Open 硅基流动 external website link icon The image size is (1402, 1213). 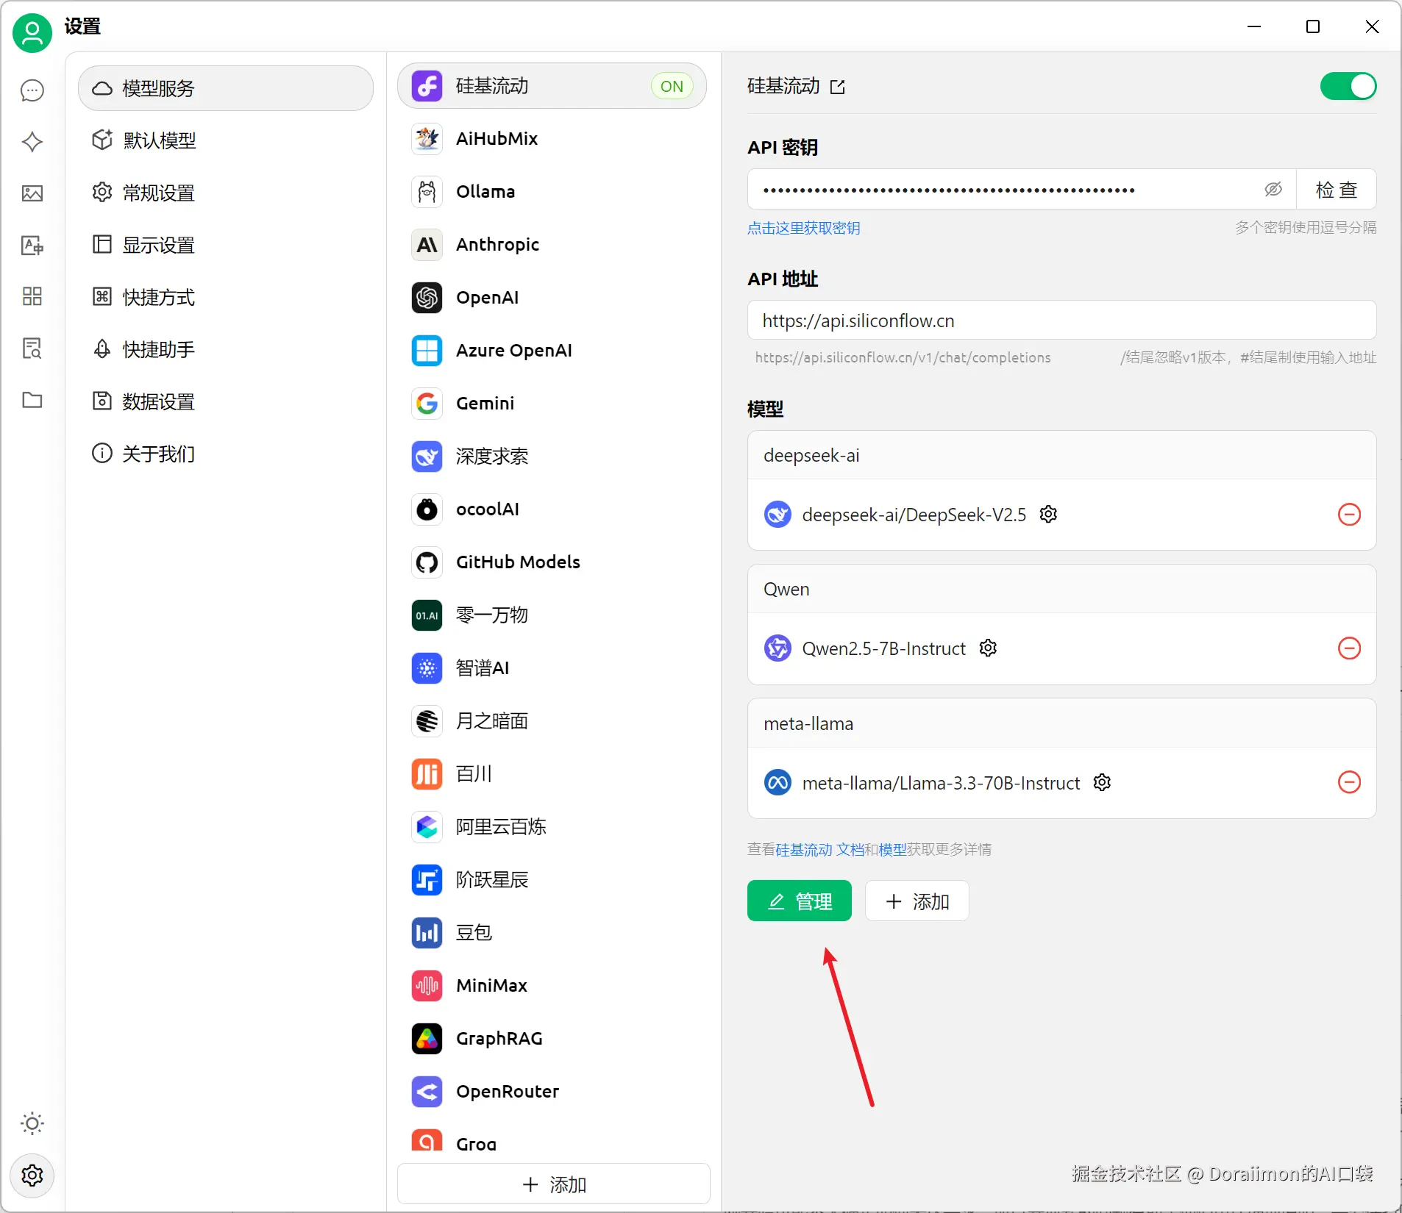(x=838, y=87)
